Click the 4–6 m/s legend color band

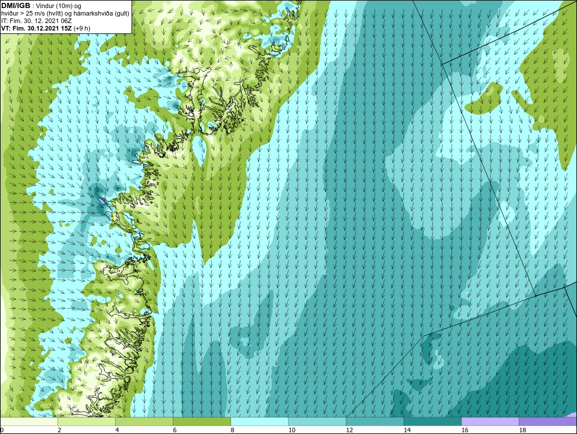[144, 421]
